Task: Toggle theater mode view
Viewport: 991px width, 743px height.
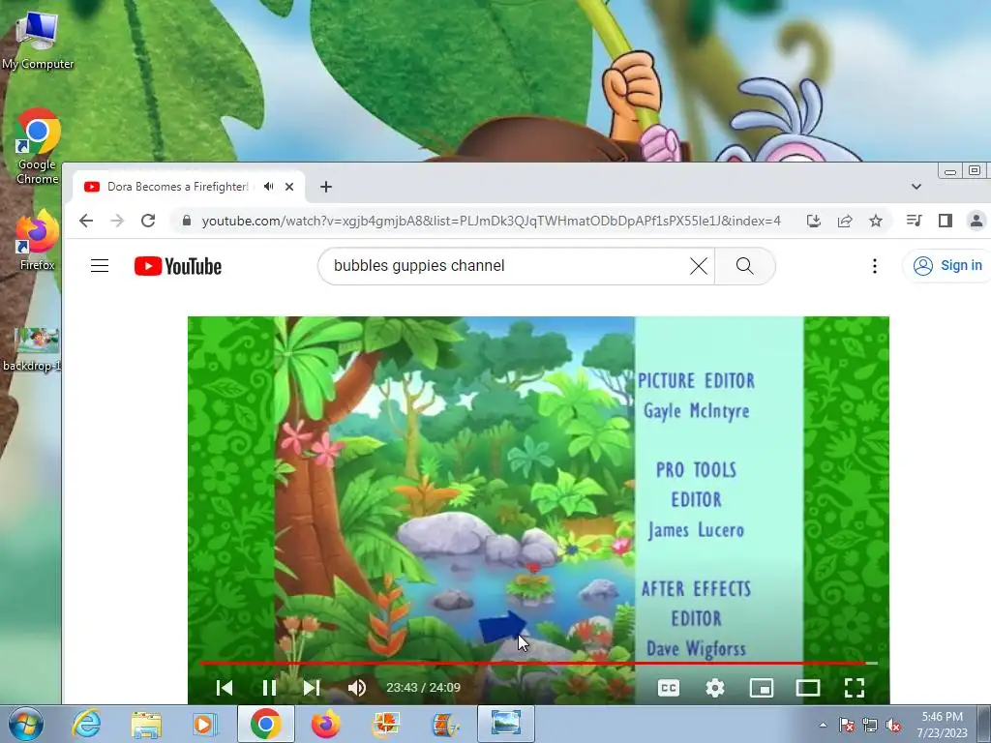Action: pyautogui.click(x=808, y=688)
